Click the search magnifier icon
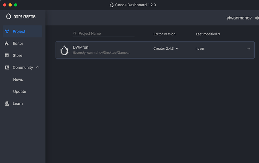 point(75,34)
